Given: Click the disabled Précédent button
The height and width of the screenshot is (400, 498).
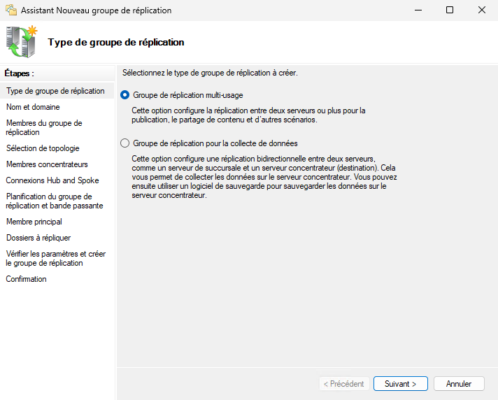Looking at the screenshot, I should coord(344,383).
